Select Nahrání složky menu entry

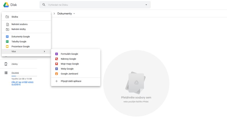[19, 29]
